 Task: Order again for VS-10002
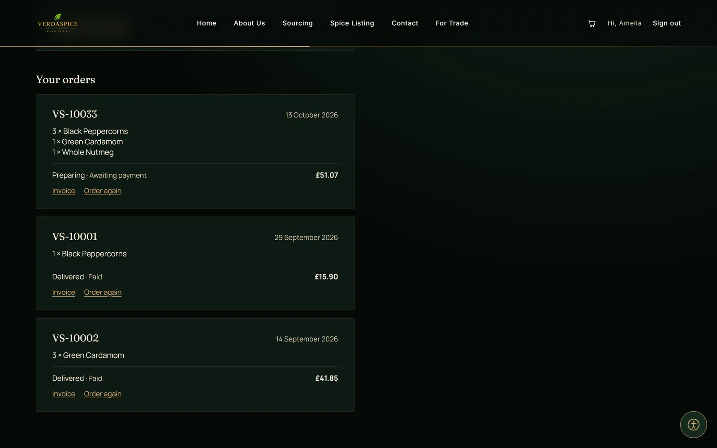pyautogui.click(x=103, y=394)
